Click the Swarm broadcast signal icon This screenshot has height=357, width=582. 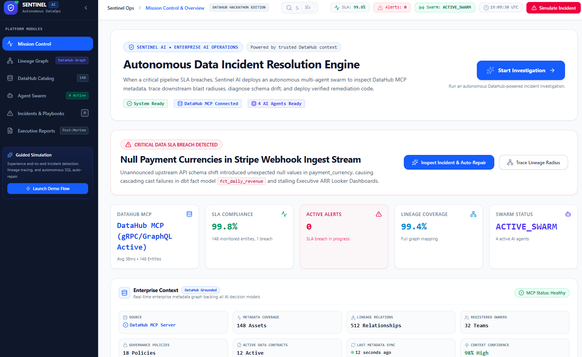[422, 7]
